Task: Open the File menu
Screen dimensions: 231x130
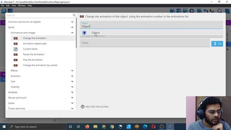Action: click(x=3, y=6)
